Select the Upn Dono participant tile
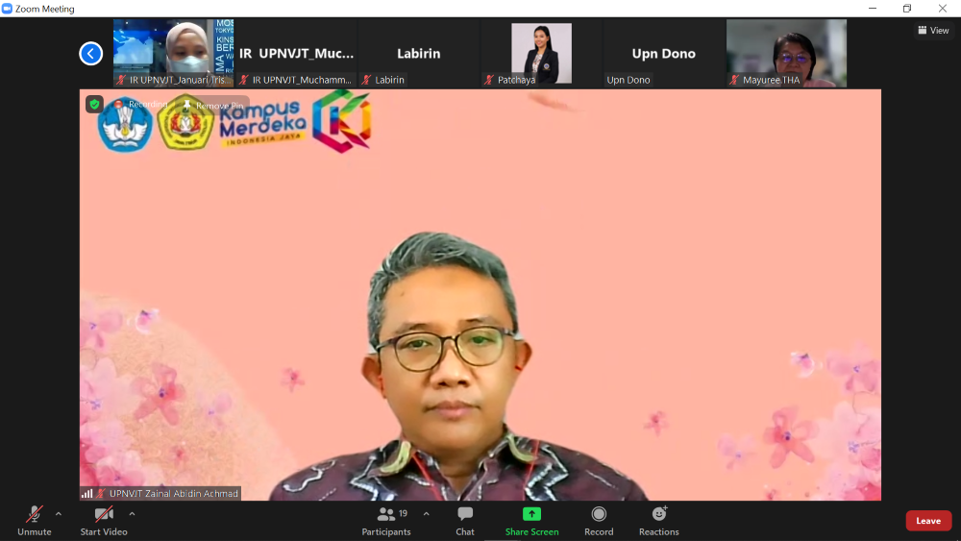 pos(663,54)
